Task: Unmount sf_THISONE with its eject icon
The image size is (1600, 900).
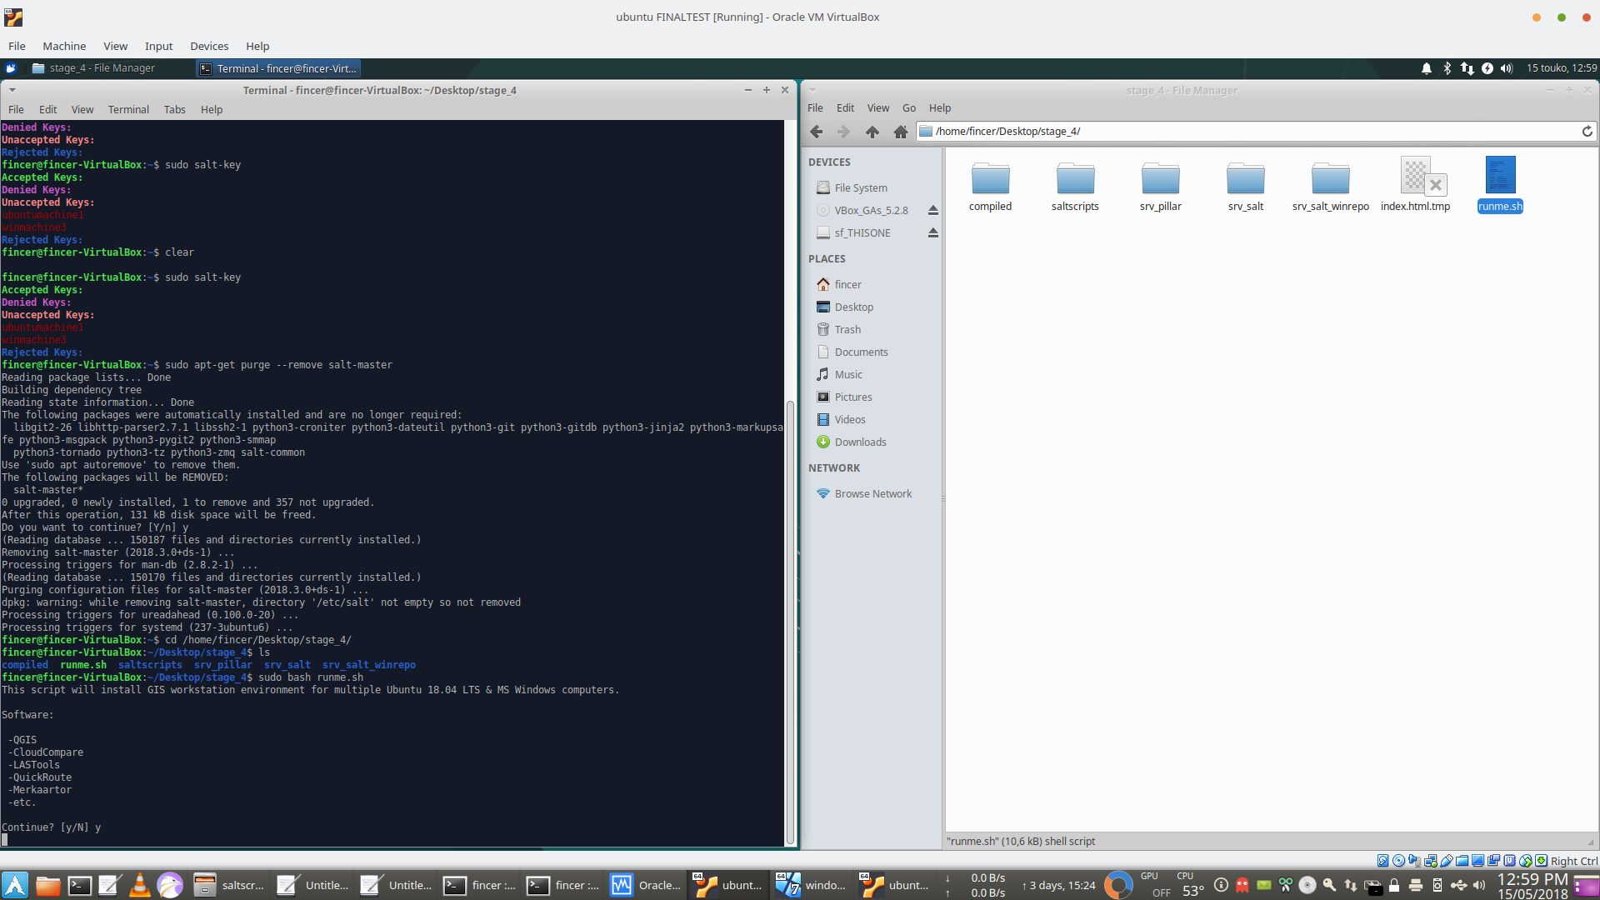Action: click(x=933, y=233)
